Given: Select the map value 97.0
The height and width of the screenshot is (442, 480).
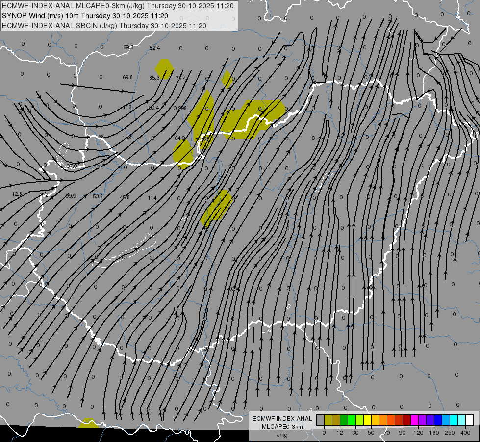Looking at the screenshot, I should 72,166.
